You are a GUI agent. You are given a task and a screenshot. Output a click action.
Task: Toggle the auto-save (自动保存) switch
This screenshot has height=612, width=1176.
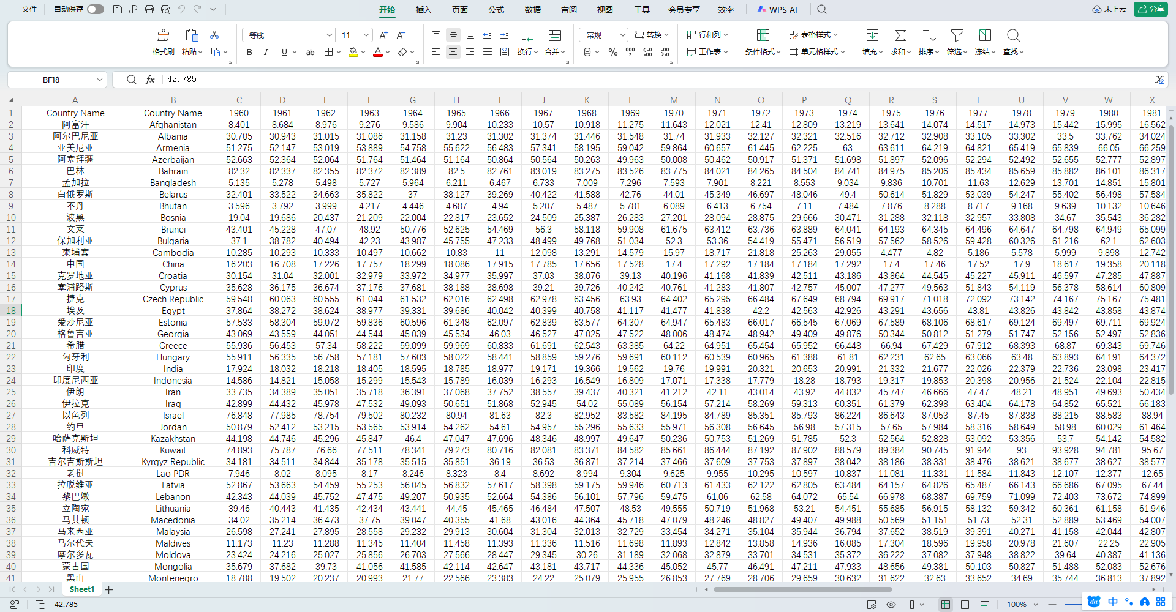click(96, 9)
